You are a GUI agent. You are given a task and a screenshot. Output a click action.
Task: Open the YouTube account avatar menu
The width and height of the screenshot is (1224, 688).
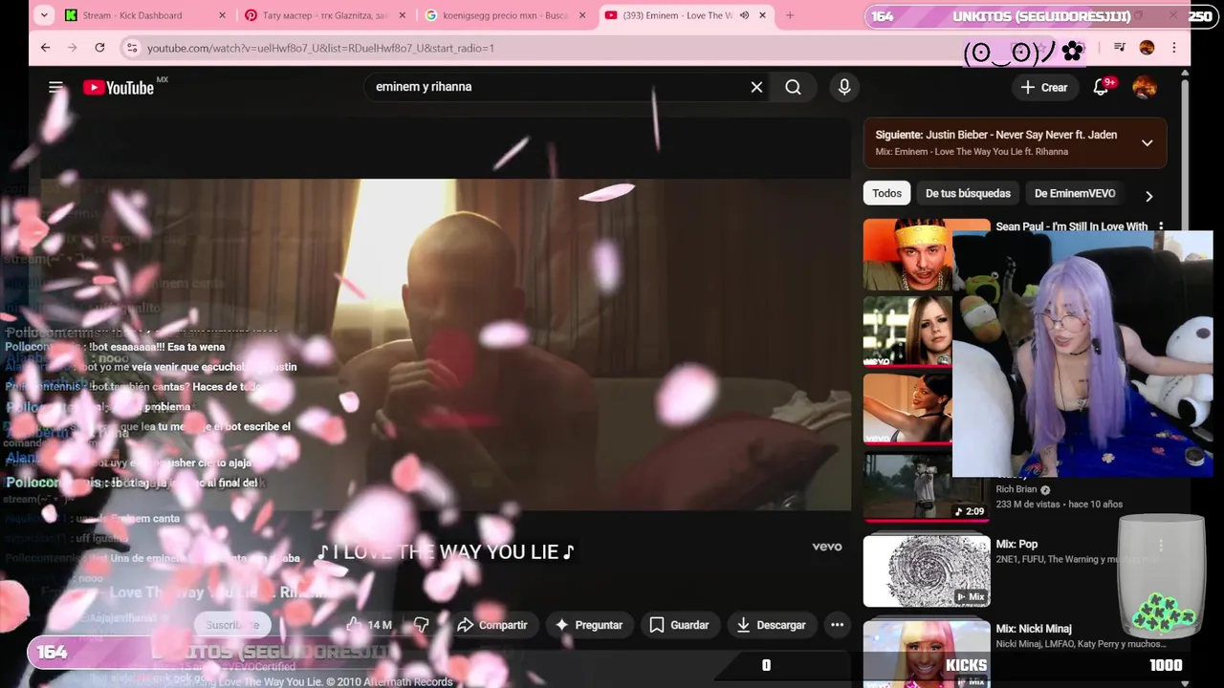[x=1145, y=87]
